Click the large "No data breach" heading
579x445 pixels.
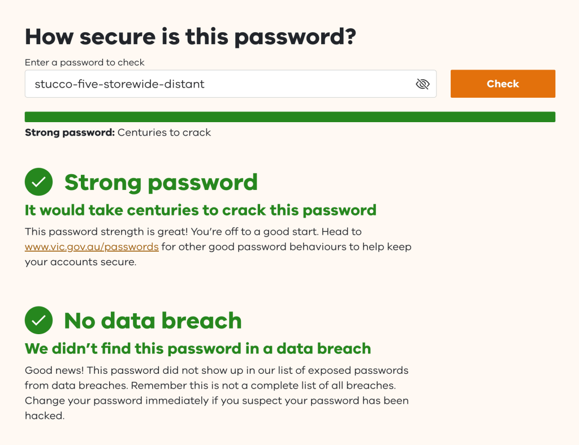point(153,321)
